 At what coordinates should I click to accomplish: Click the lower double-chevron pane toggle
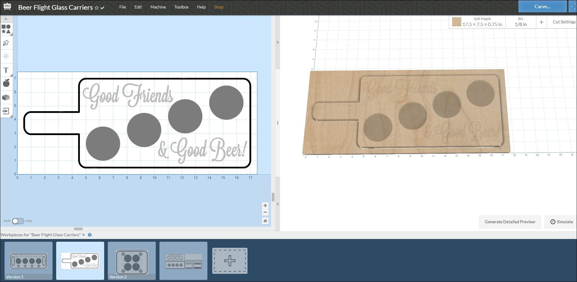(278, 204)
